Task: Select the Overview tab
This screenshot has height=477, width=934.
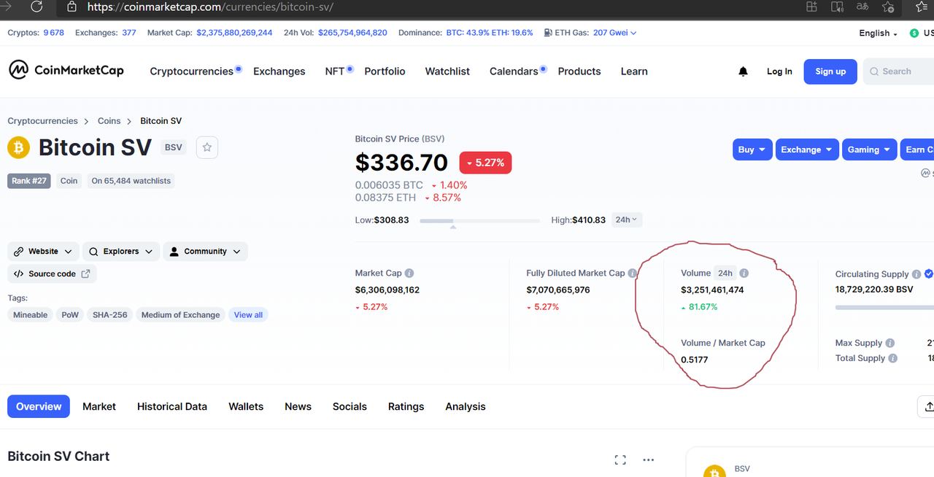Action: pyautogui.click(x=39, y=406)
